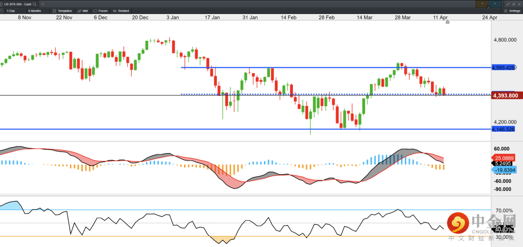This screenshot has width=523, height=247.
Task: Click the brown color group swatch
Action: (x=482, y=4)
